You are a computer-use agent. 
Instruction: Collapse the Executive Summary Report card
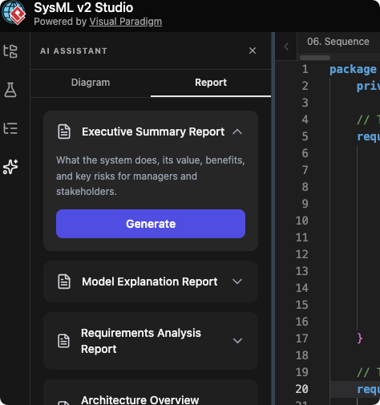click(x=237, y=132)
